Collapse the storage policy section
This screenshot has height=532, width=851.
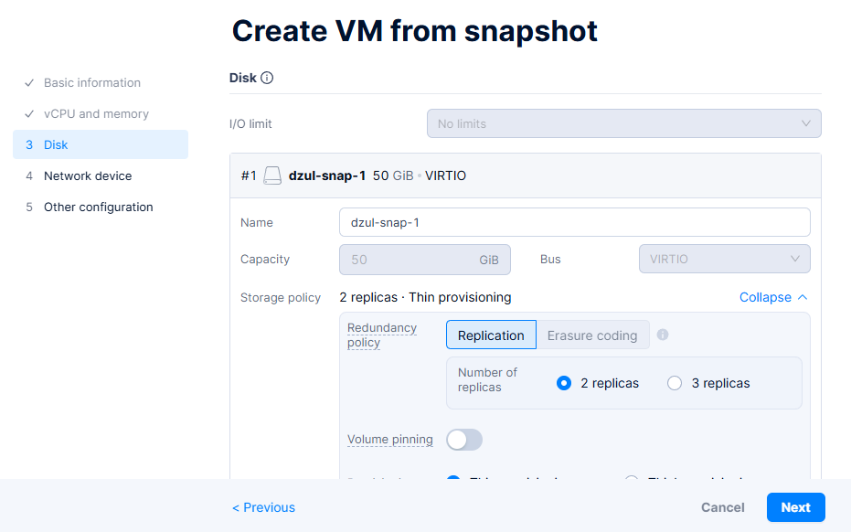click(773, 297)
